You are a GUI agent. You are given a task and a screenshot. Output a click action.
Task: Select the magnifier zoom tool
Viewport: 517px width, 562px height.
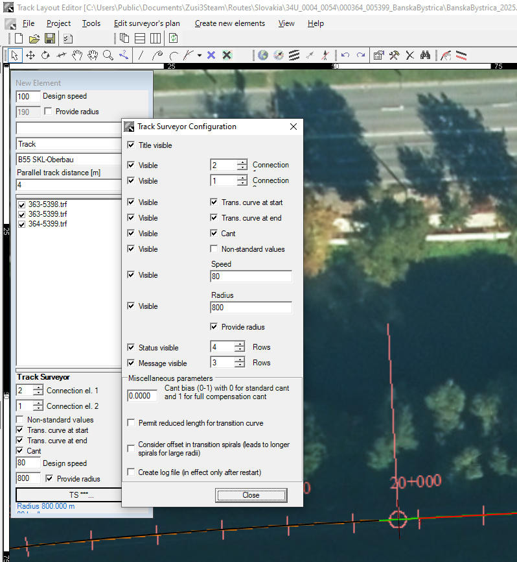108,55
